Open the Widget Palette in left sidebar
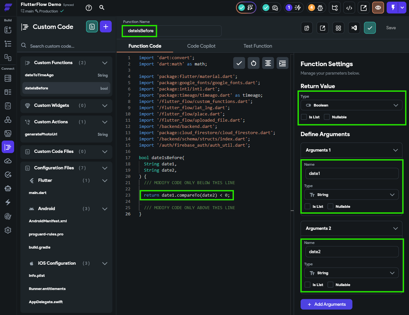 (8, 30)
